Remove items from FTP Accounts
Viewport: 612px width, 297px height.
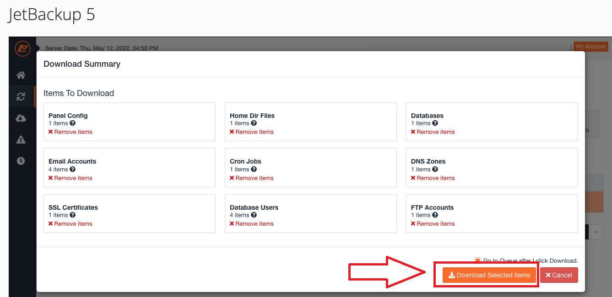pos(433,224)
